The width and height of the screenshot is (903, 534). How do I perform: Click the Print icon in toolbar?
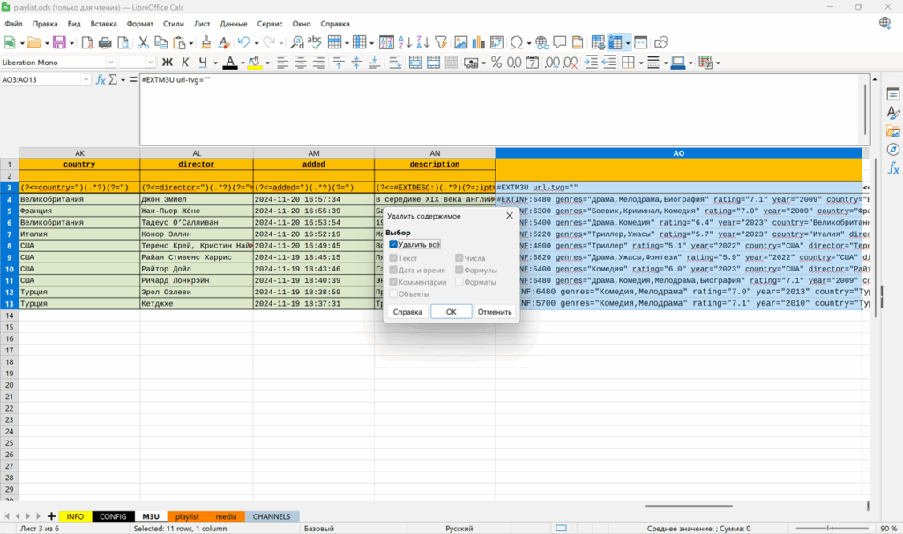point(105,42)
